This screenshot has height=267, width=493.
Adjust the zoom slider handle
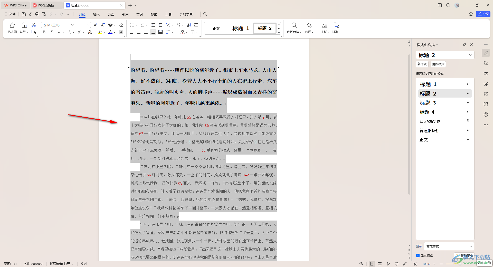click(x=460, y=264)
